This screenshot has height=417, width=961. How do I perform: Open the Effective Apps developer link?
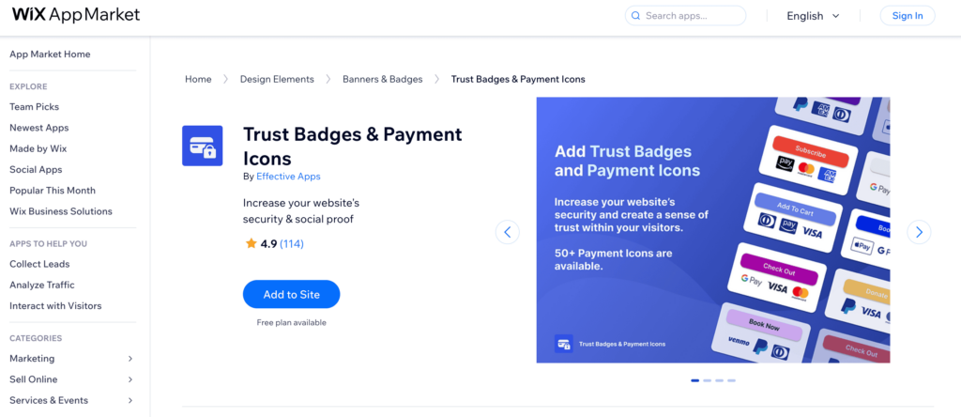pos(288,176)
